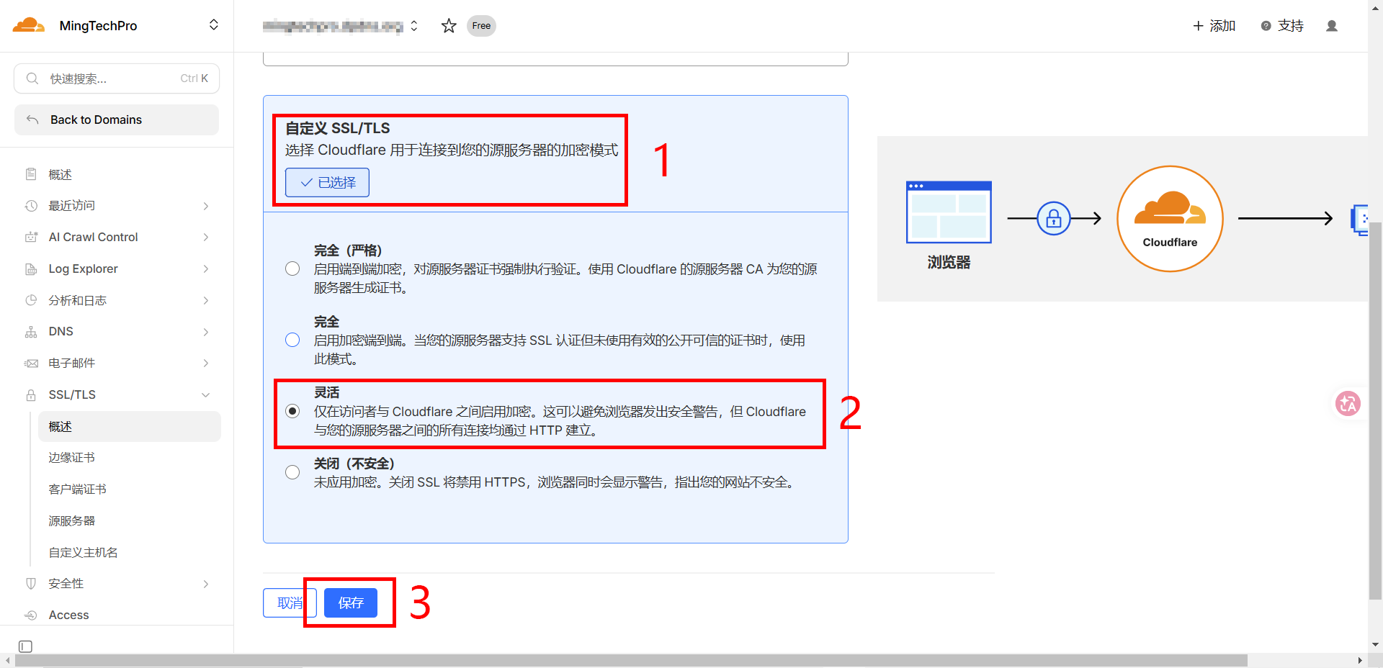
Task: Open the MingTechPro account switcher
Action: click(x=214, y=25)
